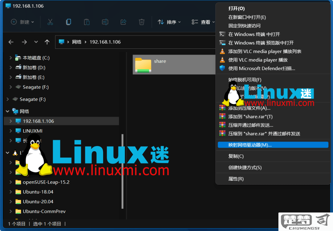Image resolution: width=333 pixels, height=231 pixels.
Task: Expand indented Seagate (F:) under This PC
Action: pyautogui.click(x=10, y=87)
